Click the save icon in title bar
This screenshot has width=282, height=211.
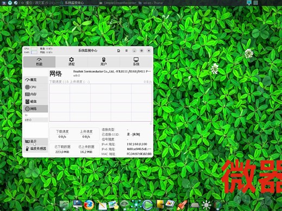pos(118,51)
